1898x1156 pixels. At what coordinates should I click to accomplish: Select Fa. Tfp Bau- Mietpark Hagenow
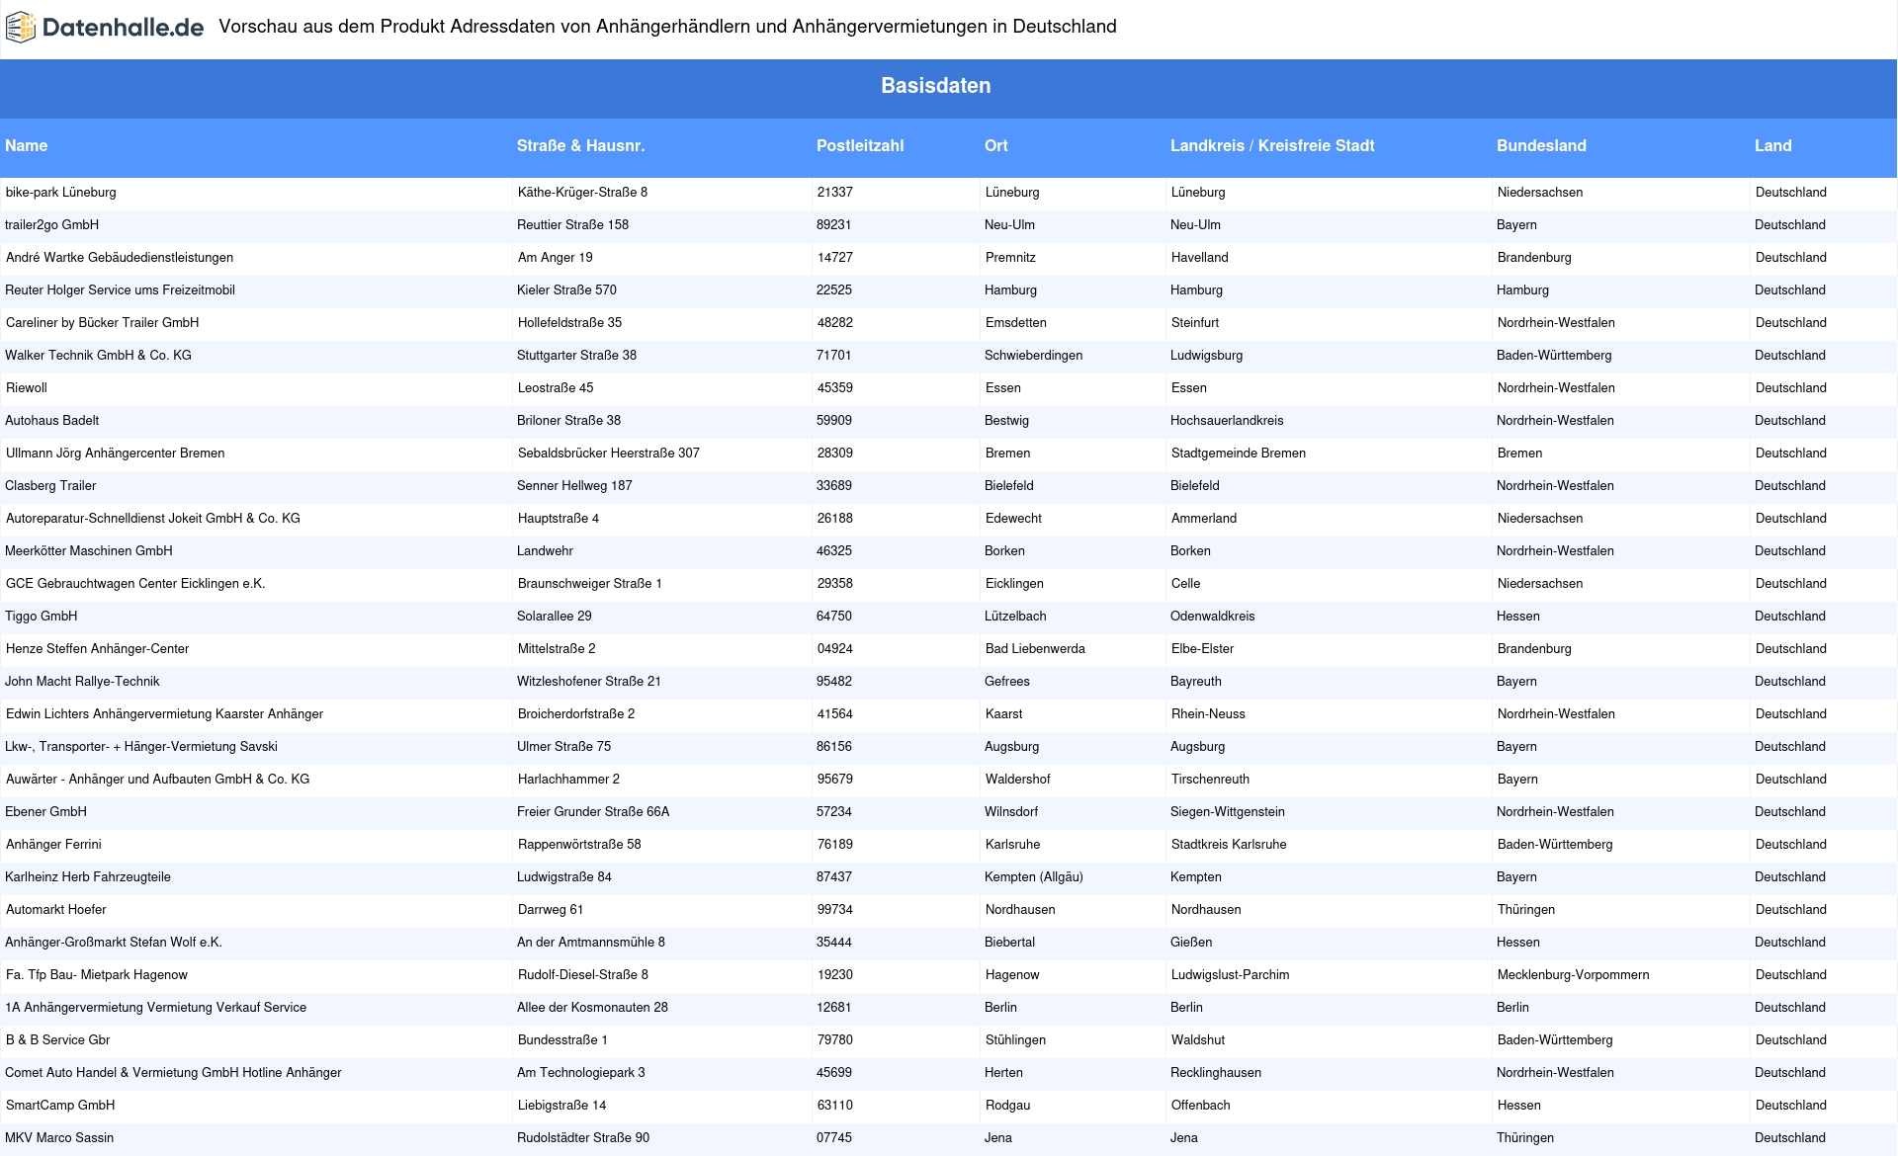click(x=96, y=975)
